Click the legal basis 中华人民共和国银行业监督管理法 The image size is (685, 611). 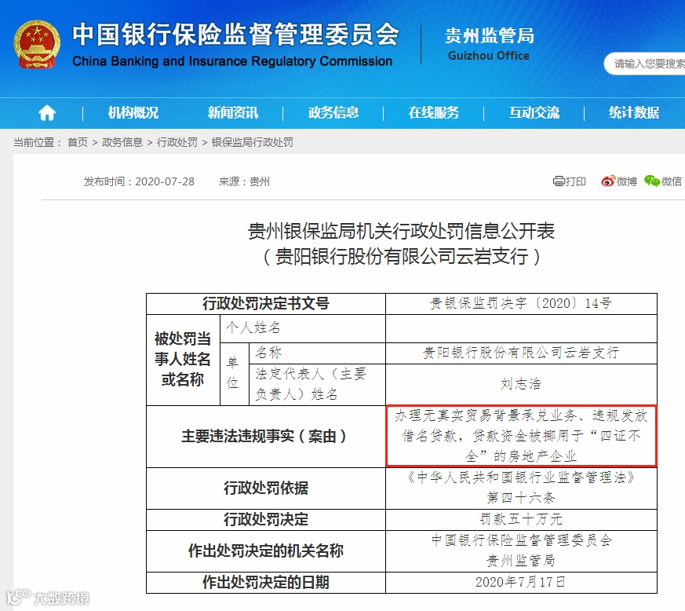521,477
